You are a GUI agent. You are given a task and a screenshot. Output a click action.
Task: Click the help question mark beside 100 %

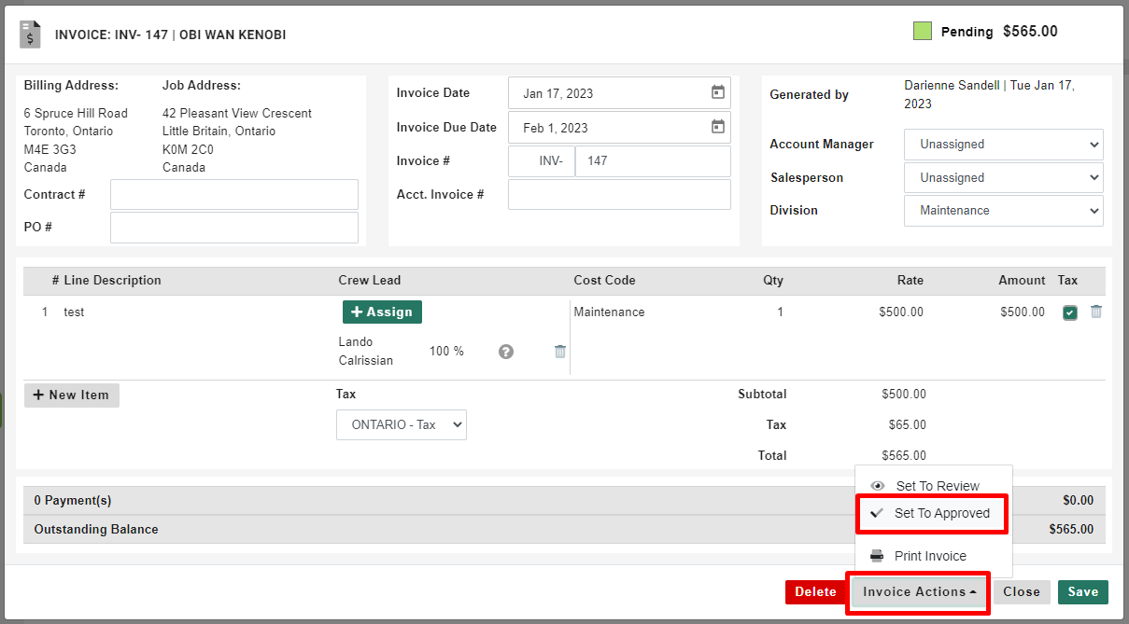(x=506, y=352)
